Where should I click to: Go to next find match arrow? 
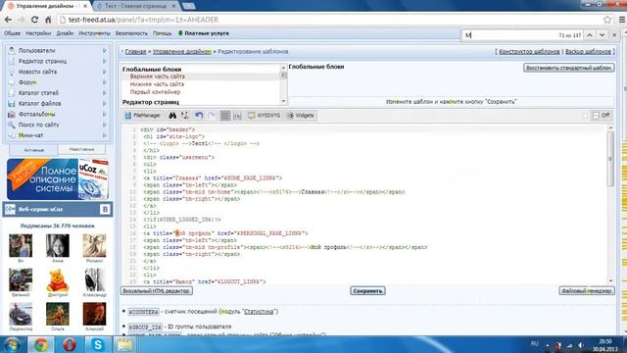(602, 35)
